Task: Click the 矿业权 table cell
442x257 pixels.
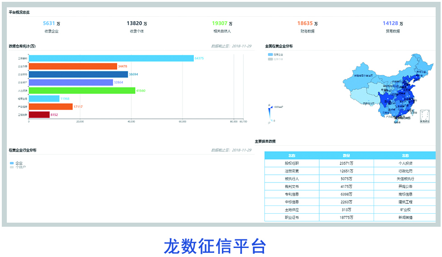Action: tap(405, 210)
